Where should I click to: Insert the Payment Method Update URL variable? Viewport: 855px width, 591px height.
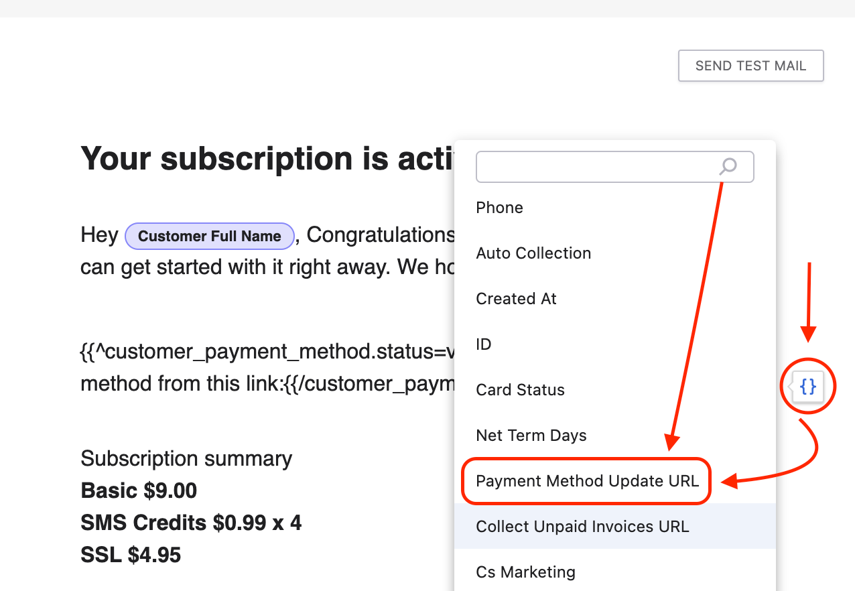coord(587,481)
